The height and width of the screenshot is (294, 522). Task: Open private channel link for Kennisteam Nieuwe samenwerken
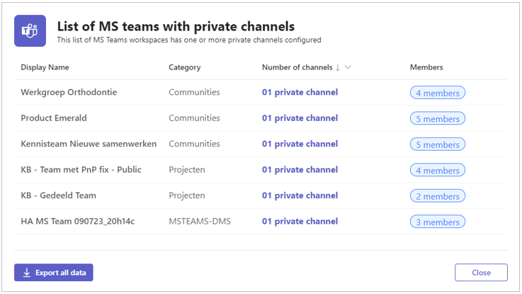click(300, 144)
